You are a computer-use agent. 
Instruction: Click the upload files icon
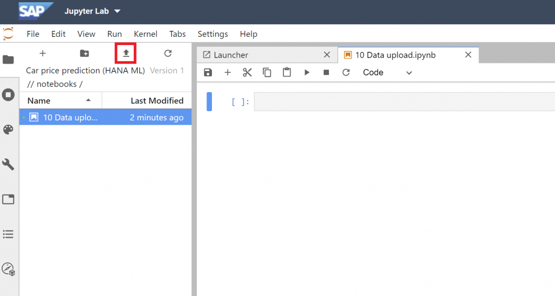click(126, 54)
